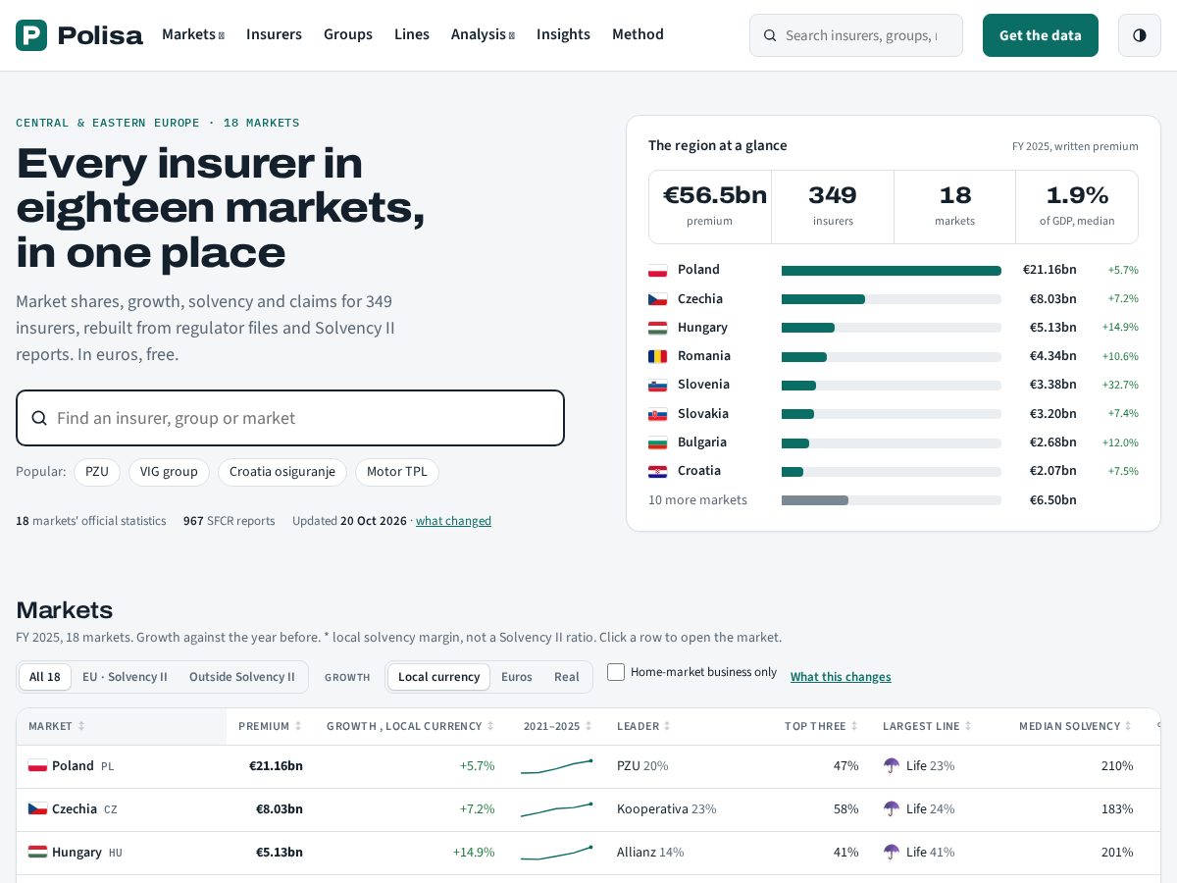This screenshot has height=883, width=1177.
Task: Open the Groups nav item
Action: (x=348, y=34)
